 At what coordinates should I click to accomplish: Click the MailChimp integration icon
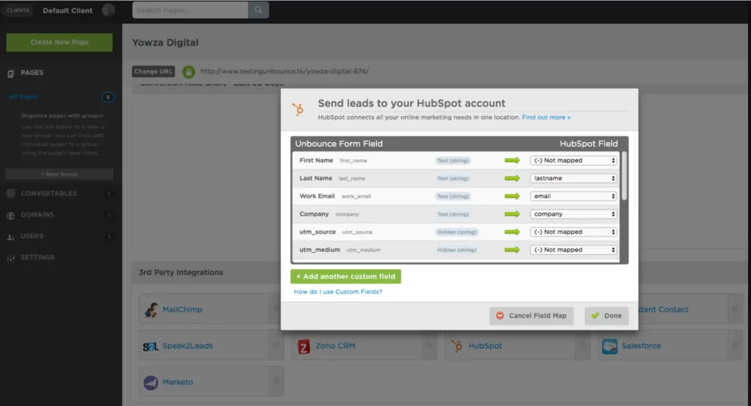(x=151, y=310)
